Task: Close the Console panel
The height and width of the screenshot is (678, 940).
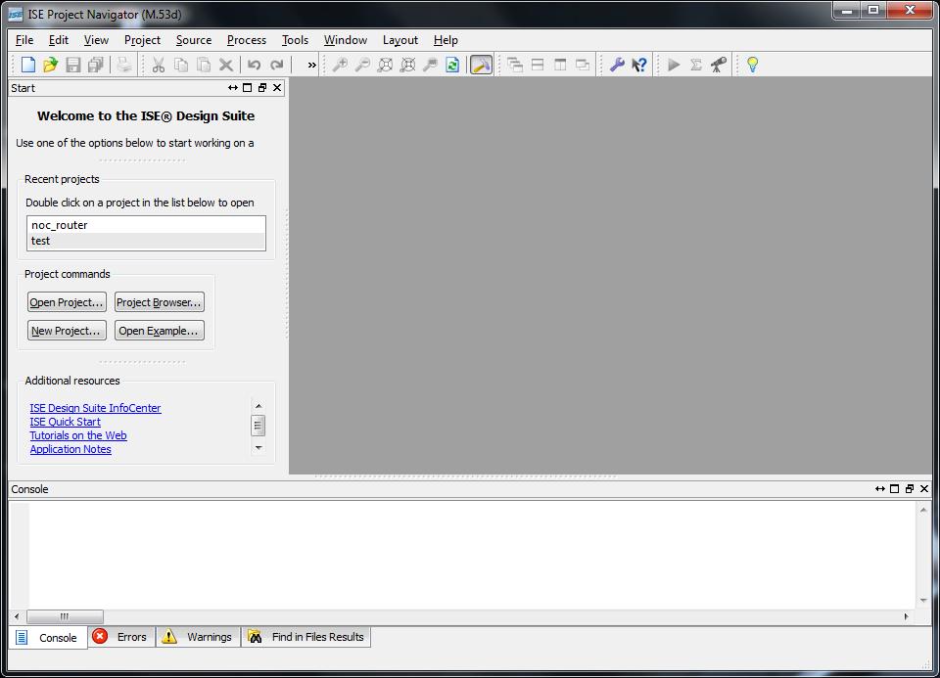Action: pos(924,489)
